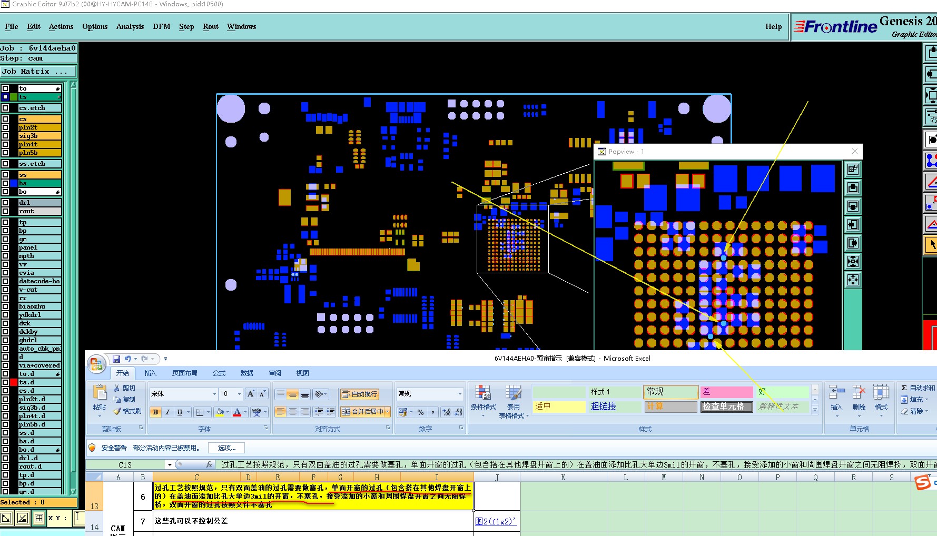Open the number format dropdown (常规)

(459, 394)
